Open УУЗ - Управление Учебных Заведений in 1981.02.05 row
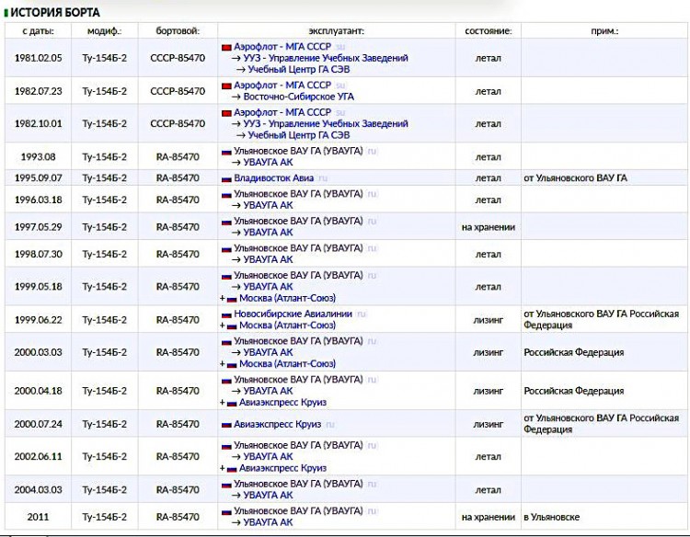 coord(326,58)
